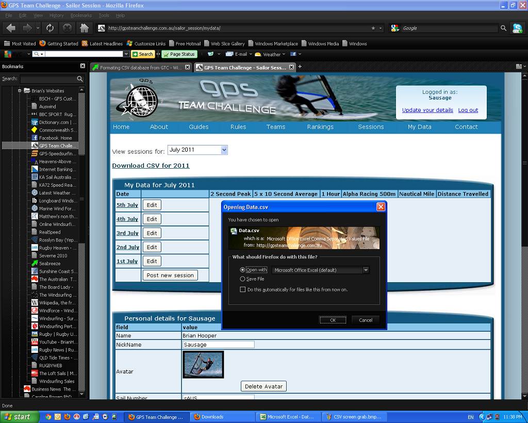The height and width of the screenshot is (423, 528).
Task: Click the Firefox reload page icon
Action: coord(50,28)
